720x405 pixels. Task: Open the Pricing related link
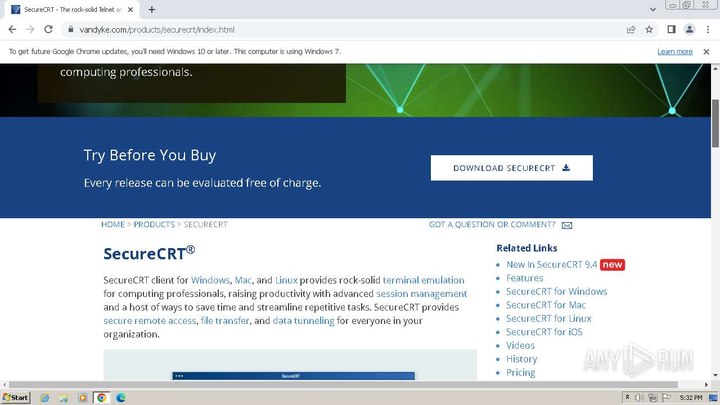click(521, 372)
